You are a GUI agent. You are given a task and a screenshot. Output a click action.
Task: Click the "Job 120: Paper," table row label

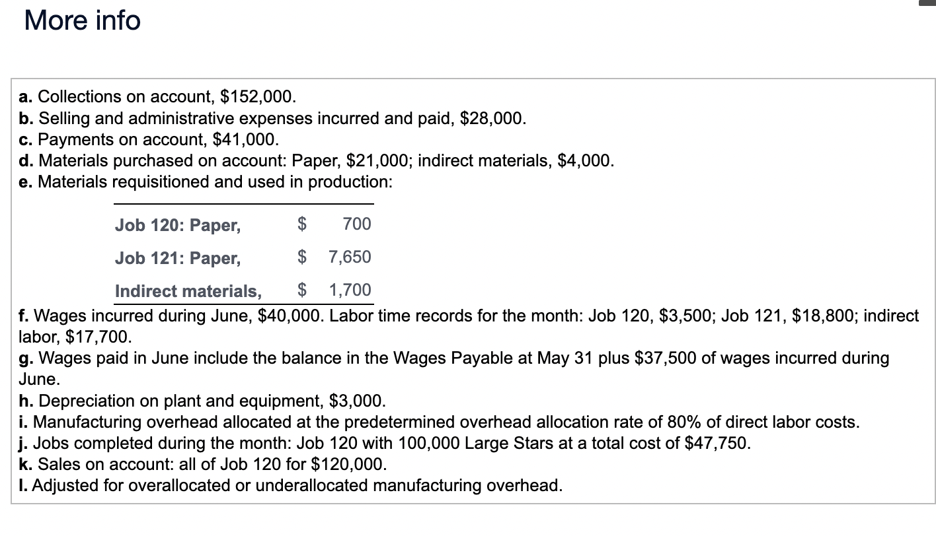pyautogui.click(x=178, y=225)
